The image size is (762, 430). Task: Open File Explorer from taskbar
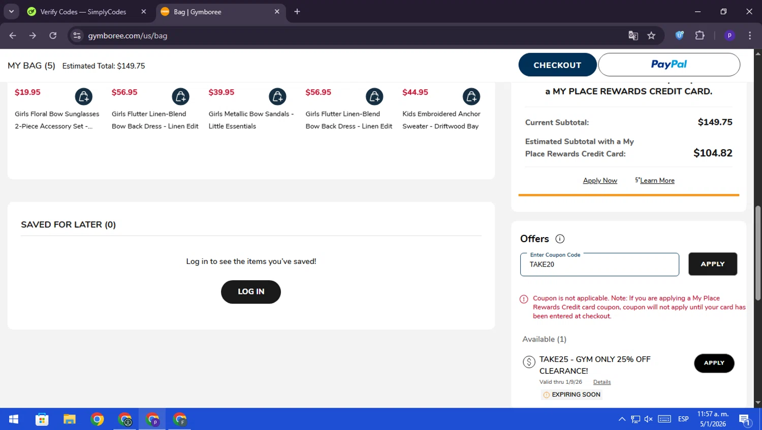coord(70,419)
